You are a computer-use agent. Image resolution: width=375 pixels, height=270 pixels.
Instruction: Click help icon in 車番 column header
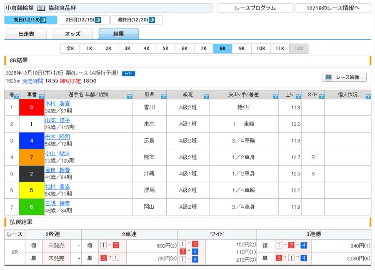point(41,96)
